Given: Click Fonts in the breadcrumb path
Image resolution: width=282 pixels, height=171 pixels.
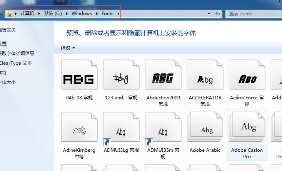Looking at the screenshot, I should (107, 13).
